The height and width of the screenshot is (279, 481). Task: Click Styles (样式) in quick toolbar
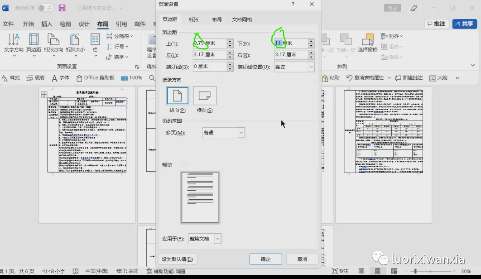[x=11, y=78]
